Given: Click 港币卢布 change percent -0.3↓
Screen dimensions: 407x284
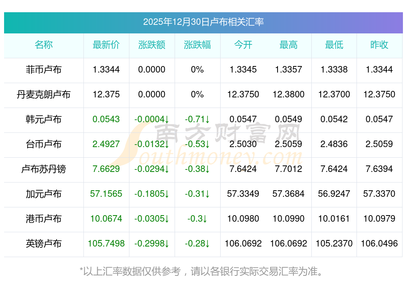Looking at the screenshot, I should click(197, 218).
